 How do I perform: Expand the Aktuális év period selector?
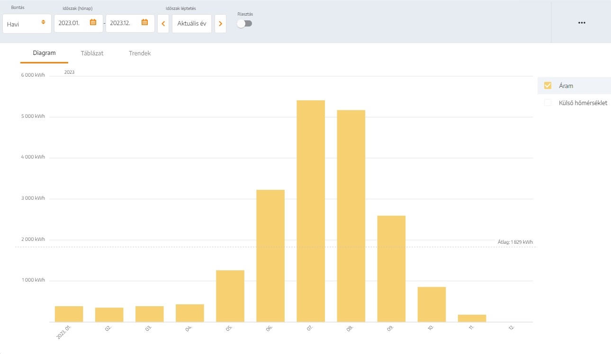pos(191,24)
